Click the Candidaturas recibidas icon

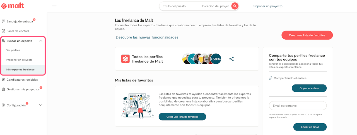pos(3,80)
